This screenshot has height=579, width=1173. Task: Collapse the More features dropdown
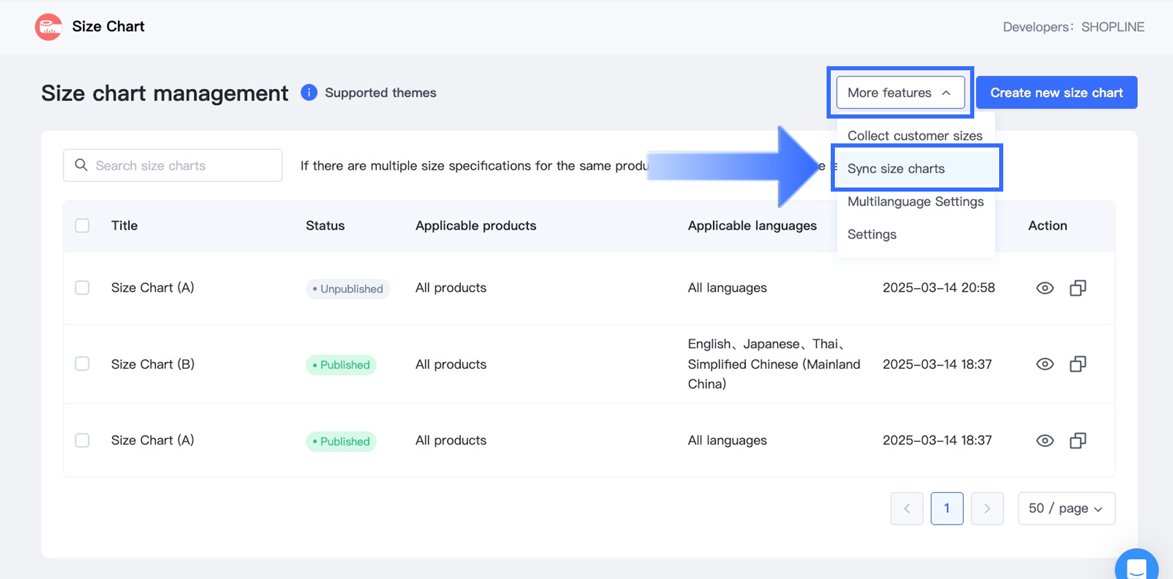[900, 92]
